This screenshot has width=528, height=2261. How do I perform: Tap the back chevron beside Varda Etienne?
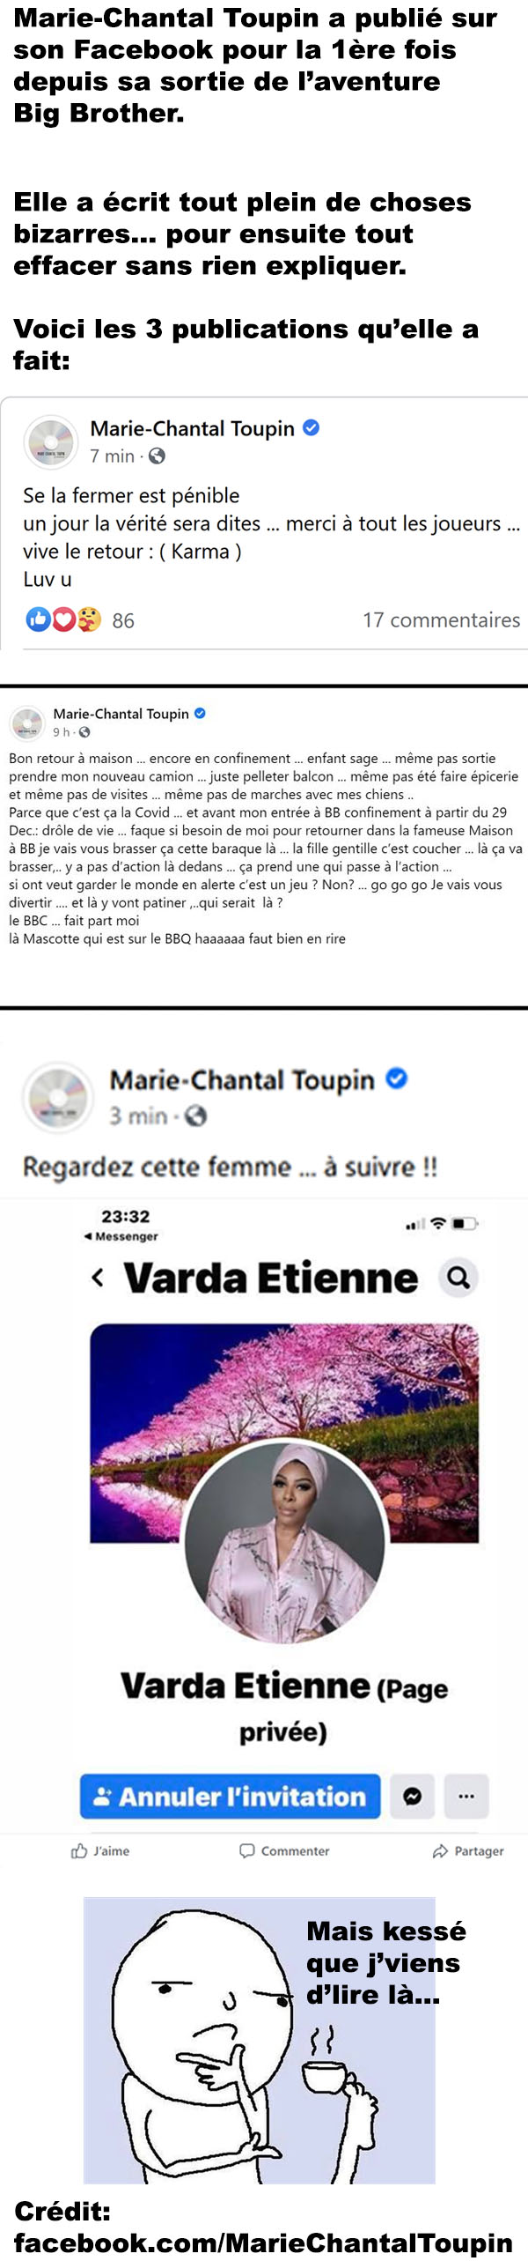coord(97,1278)
